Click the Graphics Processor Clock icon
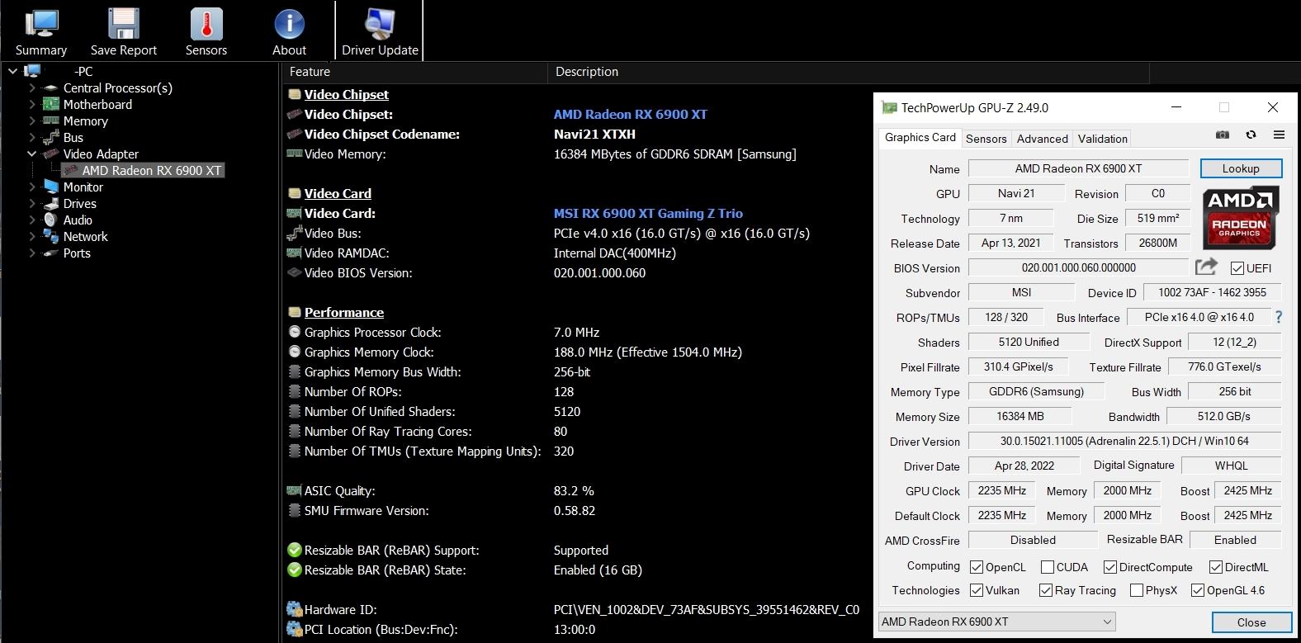The image size is (1301, 643). tap(294, 332)
